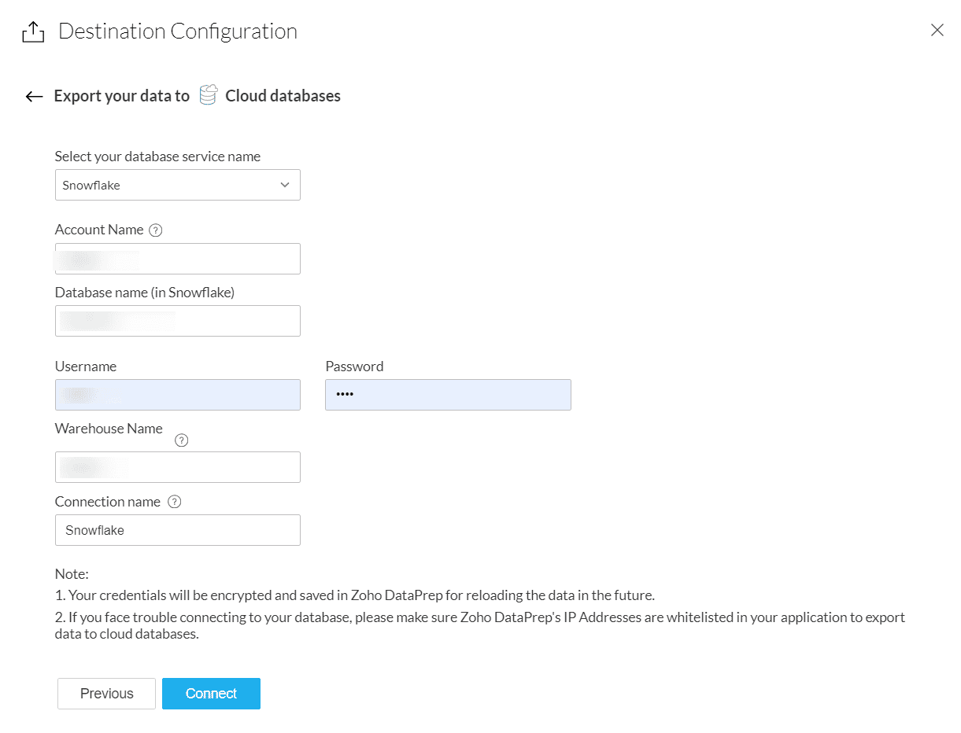Click the blue Connect button
Image resolution: width=961 pixels, height=733 pixels.
(x=211, y=694)
